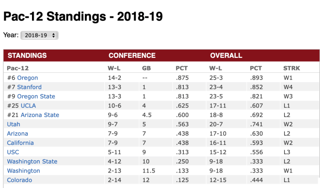This screenshot has width=320, height=188.
Task: Click the Arizona team link
Action: [x=17, y=134]
